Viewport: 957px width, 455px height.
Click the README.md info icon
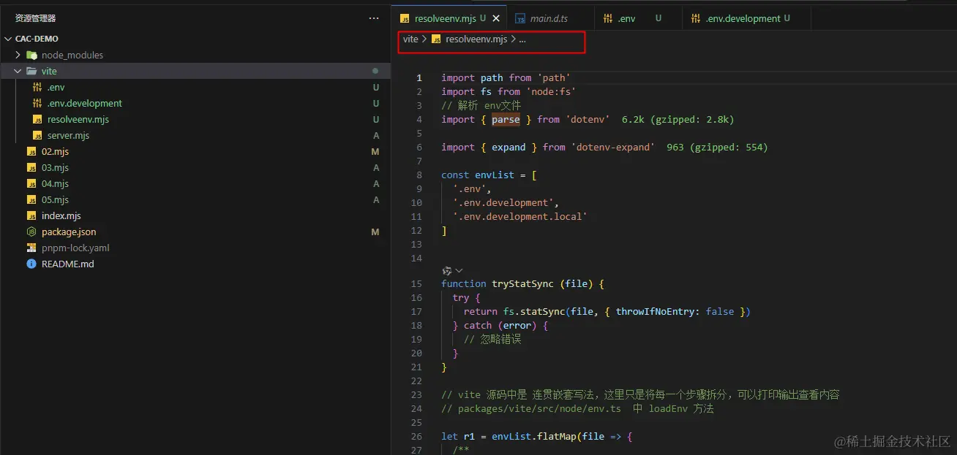coord(31,264)
